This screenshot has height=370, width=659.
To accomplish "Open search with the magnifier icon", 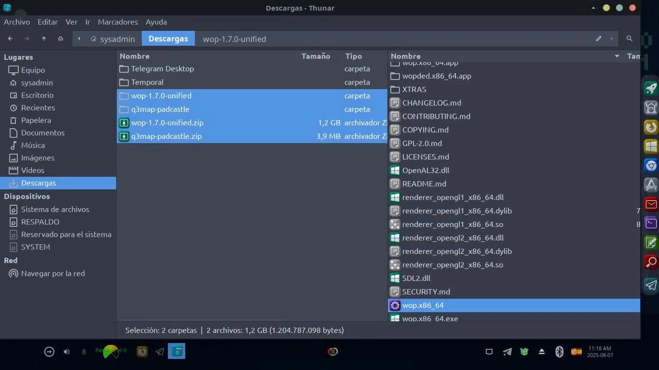I will coord(629,39).
